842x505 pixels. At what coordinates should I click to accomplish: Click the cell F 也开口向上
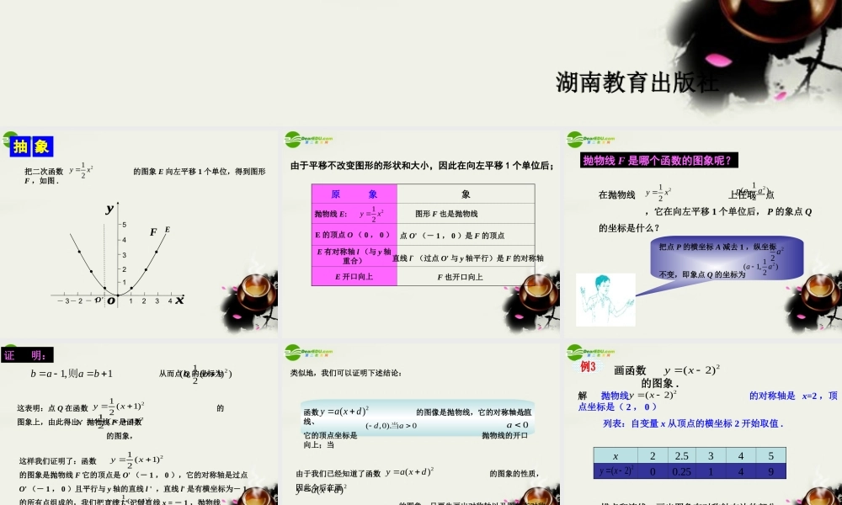click(x=466, y=276)
